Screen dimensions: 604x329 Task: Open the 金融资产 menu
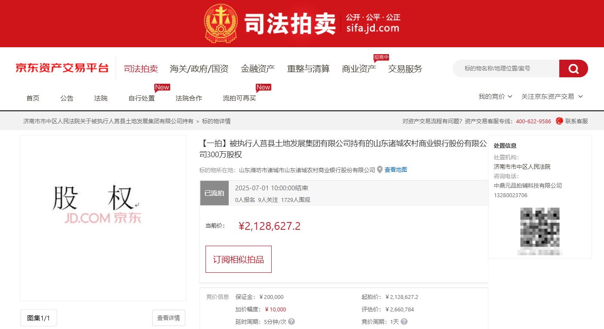[258, 69]
